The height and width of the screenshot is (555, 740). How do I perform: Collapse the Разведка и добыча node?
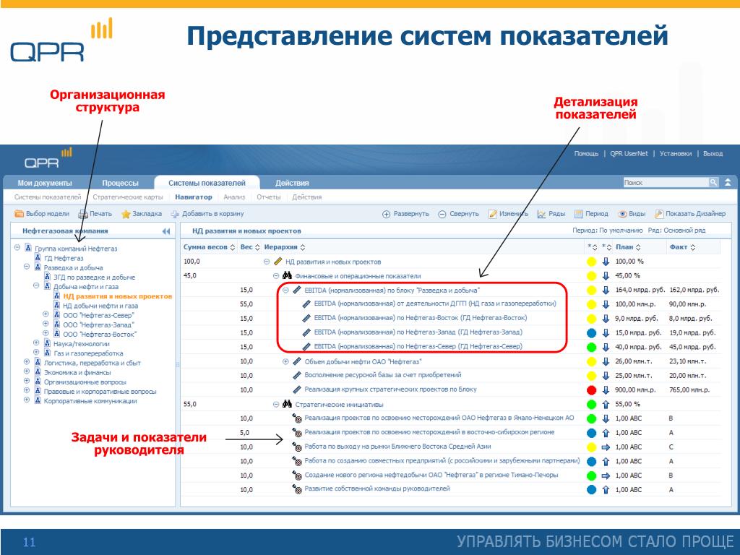27,267
